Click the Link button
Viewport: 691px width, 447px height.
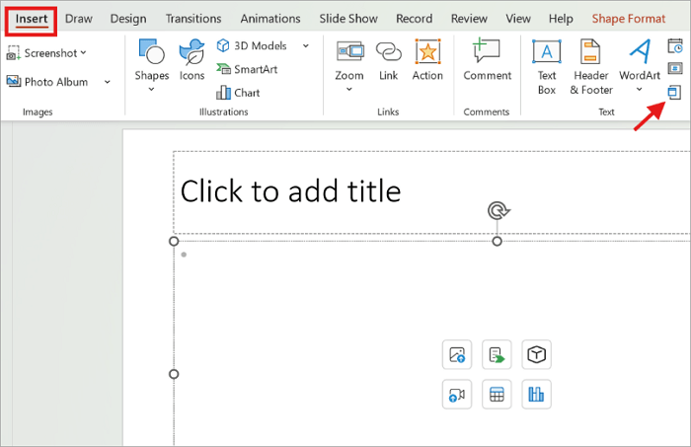click(388, 60)
